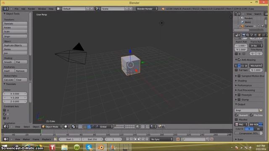Enable the Freestyle checkbox
The width and height of the screenshot is (269, 151).
click(x=239, y=95)
